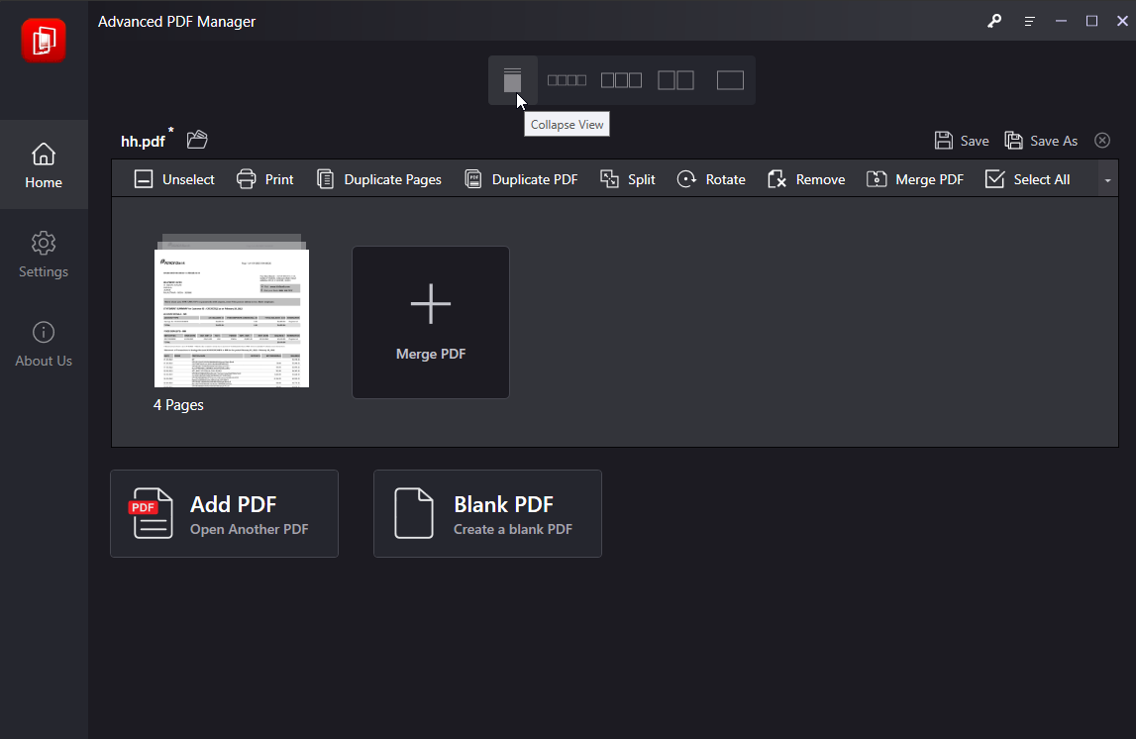Select the three-pages-per-row view option
1136x739 pixels.
point(621,79)
